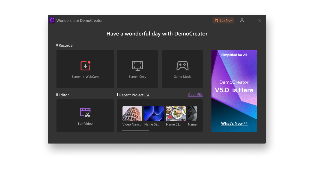Click the Buy Now cart button
Screen dimensions: 314x170
pos(223,20)
